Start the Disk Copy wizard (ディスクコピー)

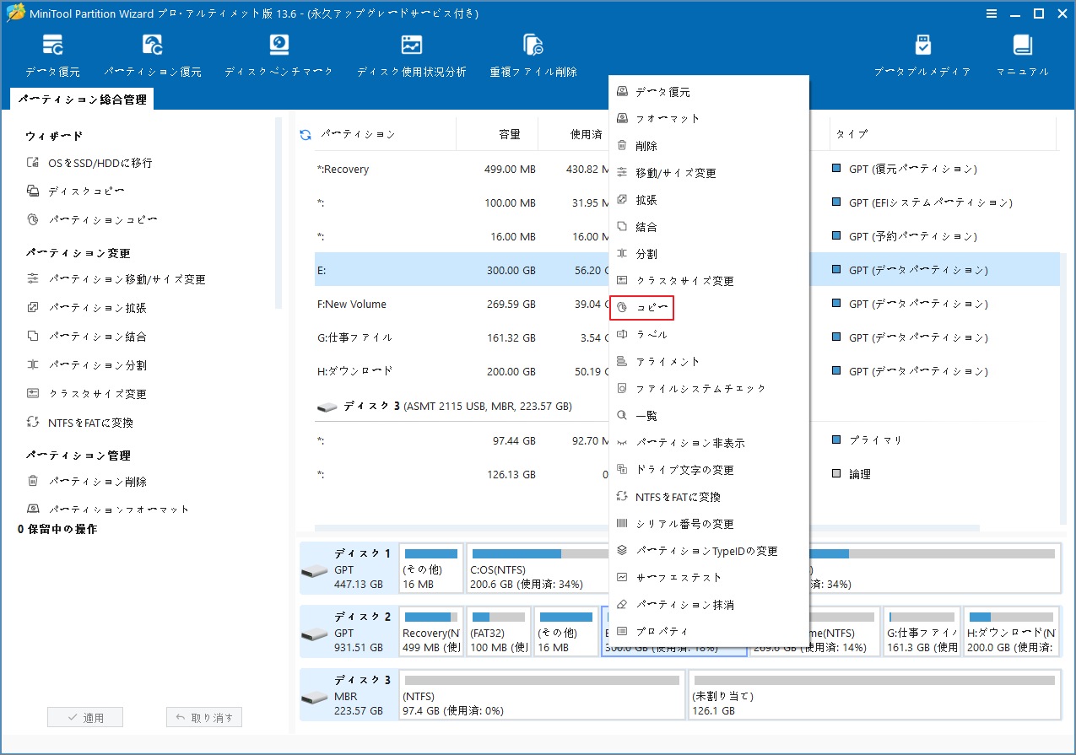(x=76, y=191)
